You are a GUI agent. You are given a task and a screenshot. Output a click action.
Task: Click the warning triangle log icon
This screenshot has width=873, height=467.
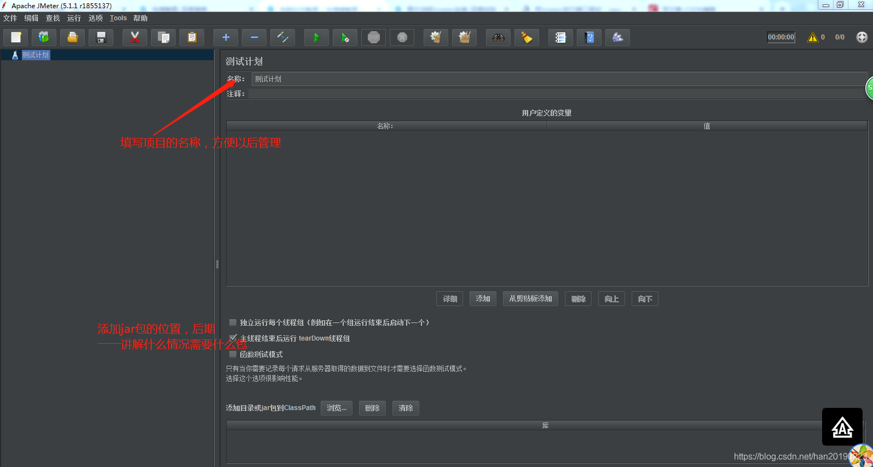(x=813, y=37)
